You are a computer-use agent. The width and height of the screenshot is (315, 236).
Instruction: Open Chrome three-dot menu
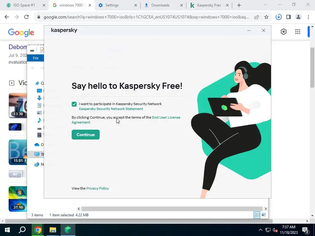pos(308,17)
